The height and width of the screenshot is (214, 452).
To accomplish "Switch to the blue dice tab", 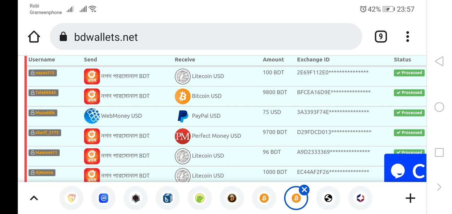I will click(168, 198).
